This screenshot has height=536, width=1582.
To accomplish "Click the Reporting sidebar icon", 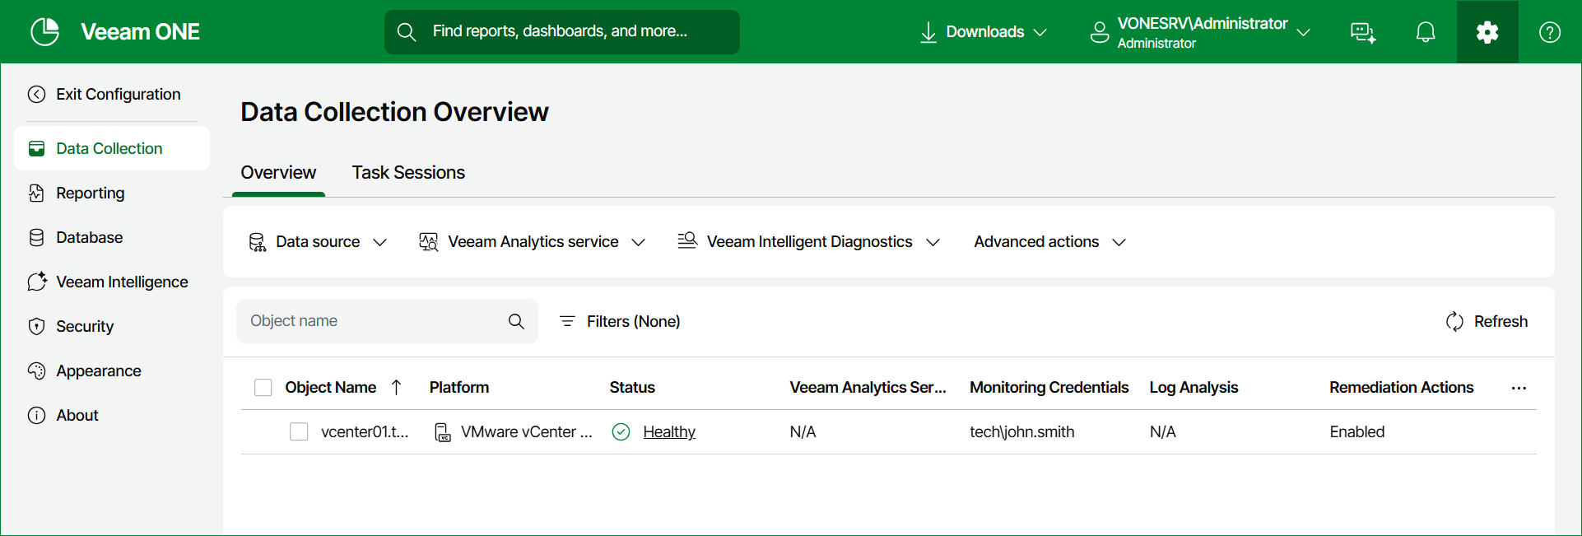I will pos(36,193).
